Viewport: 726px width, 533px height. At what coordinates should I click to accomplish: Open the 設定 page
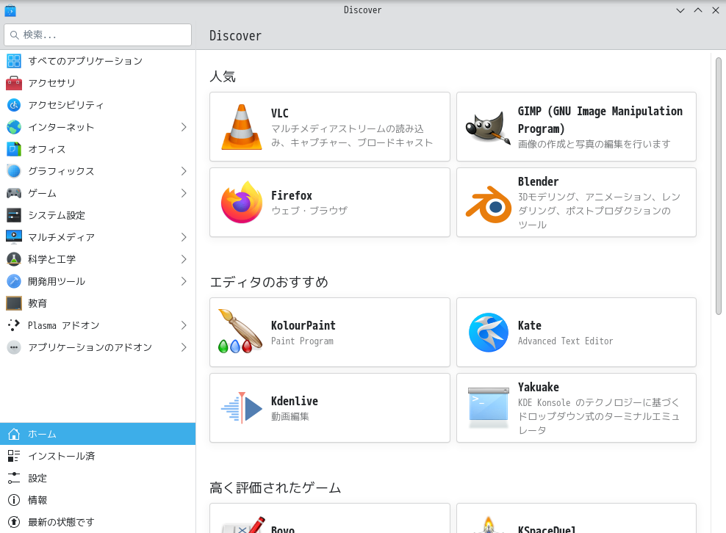click(98, 478)
